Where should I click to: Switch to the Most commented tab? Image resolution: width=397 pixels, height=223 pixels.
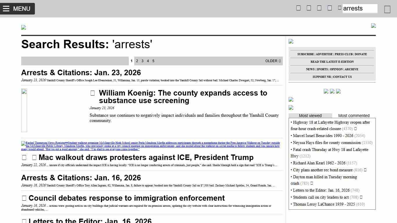[354, 116]
